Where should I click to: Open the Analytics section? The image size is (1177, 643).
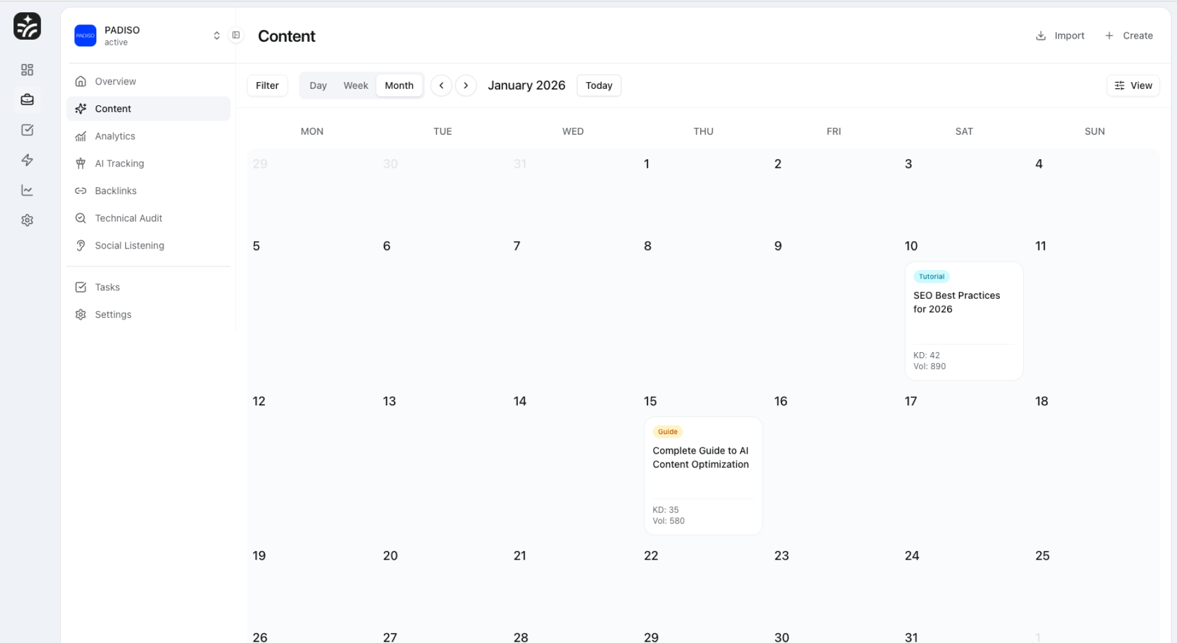[x=115, y=136]
